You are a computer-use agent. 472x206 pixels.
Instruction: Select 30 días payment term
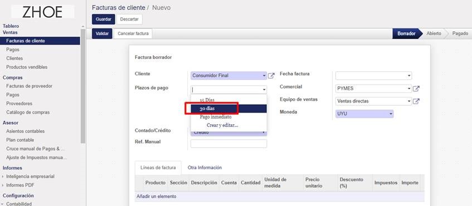229,109
